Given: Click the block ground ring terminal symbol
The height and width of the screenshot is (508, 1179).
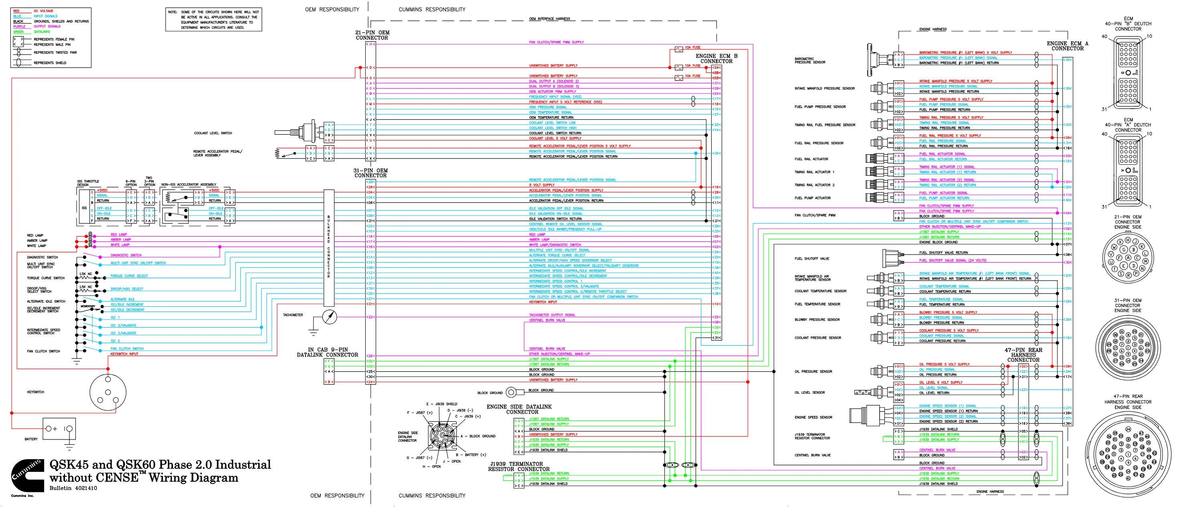Looking at the screenshot, I should [515, 392].
